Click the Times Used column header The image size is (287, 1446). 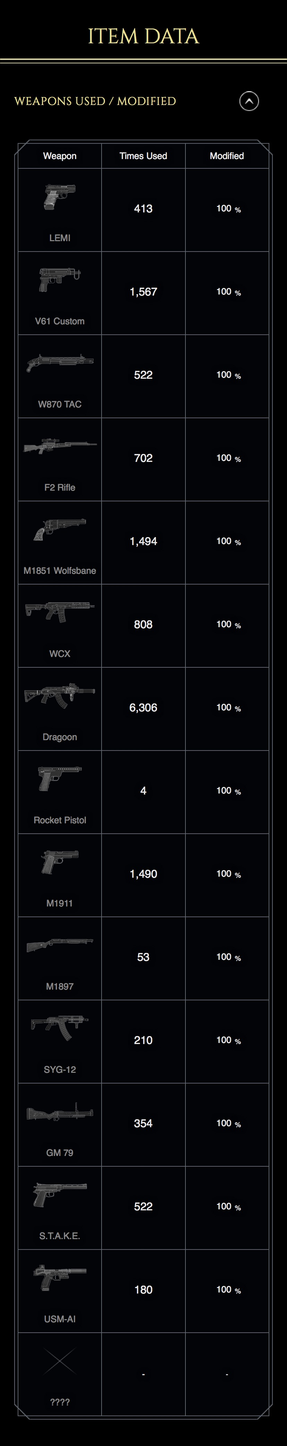[x=143, y=156]
